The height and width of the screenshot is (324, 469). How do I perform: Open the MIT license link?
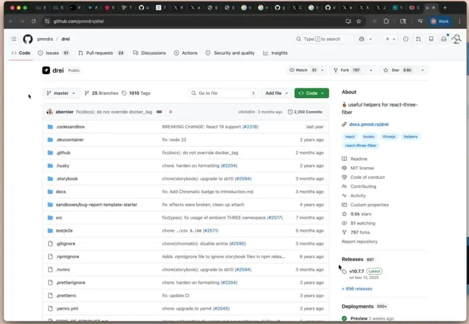(x=362, y=168)
